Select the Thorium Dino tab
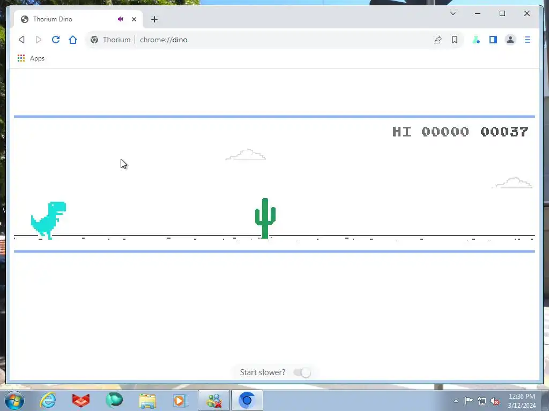The height and width of the screenshot is (411, 549). [78, 19]
